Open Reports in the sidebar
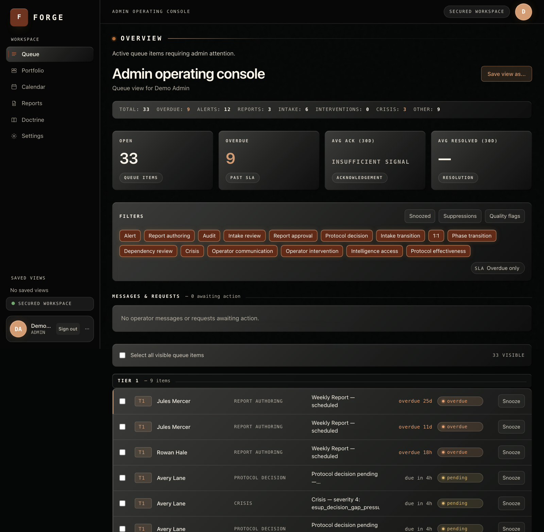Image resolution: width=544 pixels, height=532 pixels. [x=50, y=103]
